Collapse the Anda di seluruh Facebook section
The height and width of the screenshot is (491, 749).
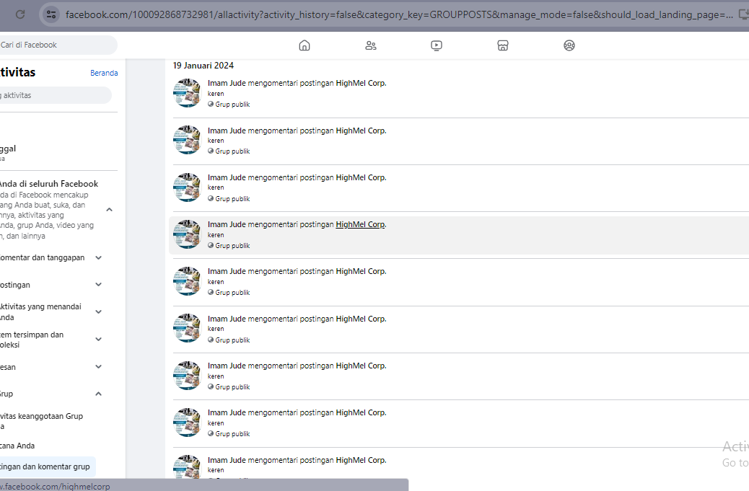pos(109,210)
